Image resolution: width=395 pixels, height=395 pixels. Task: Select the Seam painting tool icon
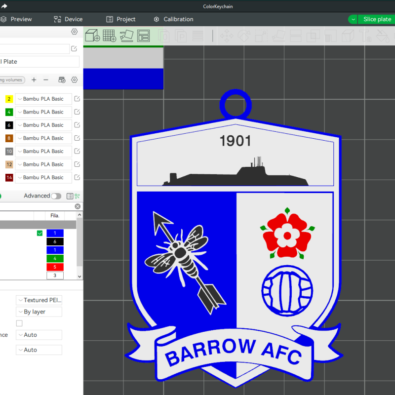coord(348,36)
